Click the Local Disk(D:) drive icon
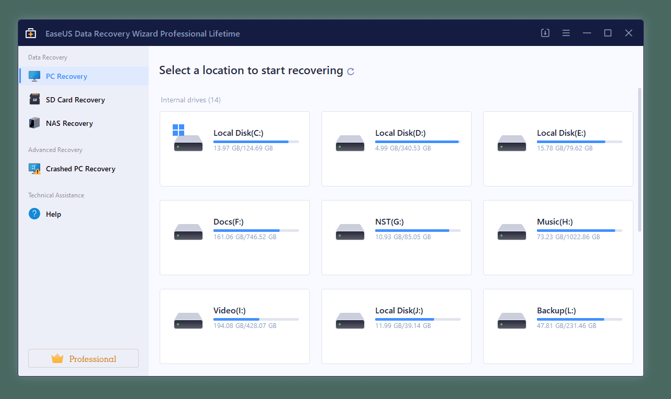This screenshot has width=671, height=399. (350, 144)
